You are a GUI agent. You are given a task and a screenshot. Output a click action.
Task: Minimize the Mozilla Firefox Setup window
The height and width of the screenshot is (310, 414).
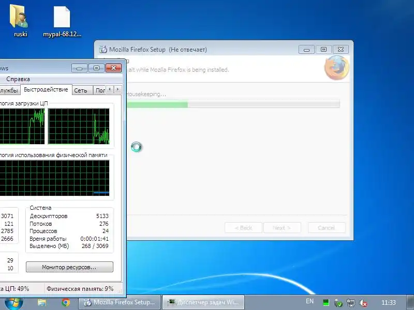coord(306,49)
